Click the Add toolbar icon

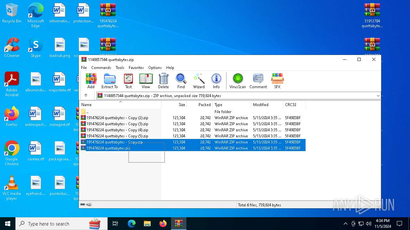click(91, 81)
